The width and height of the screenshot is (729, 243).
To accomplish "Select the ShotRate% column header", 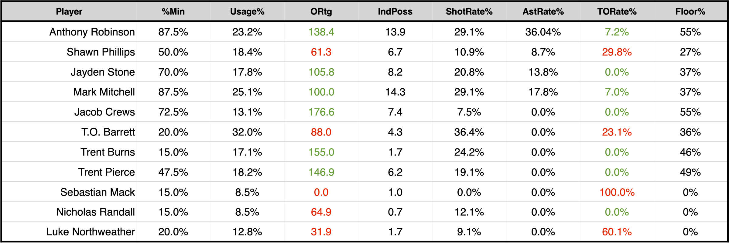I will (469, 12).
